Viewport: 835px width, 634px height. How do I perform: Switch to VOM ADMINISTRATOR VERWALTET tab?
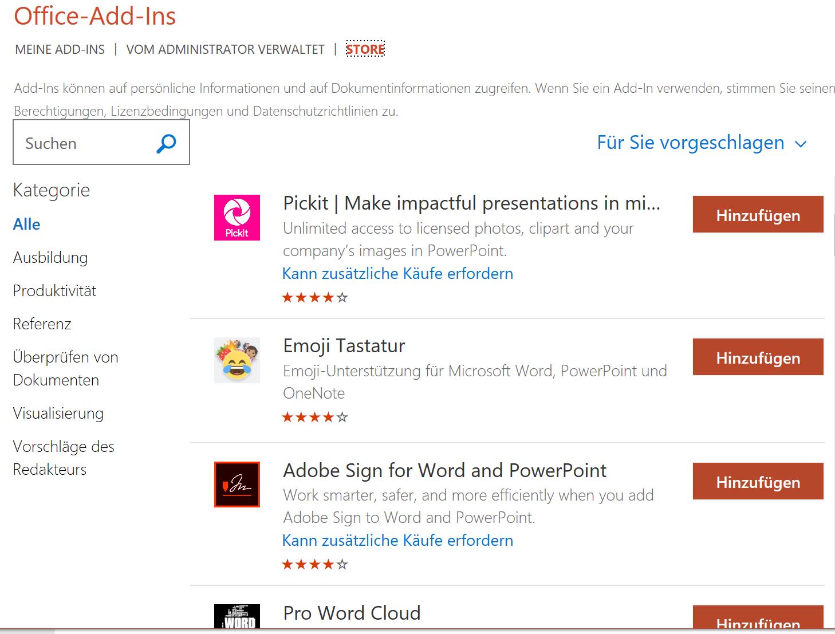click(x=225, y=49)
